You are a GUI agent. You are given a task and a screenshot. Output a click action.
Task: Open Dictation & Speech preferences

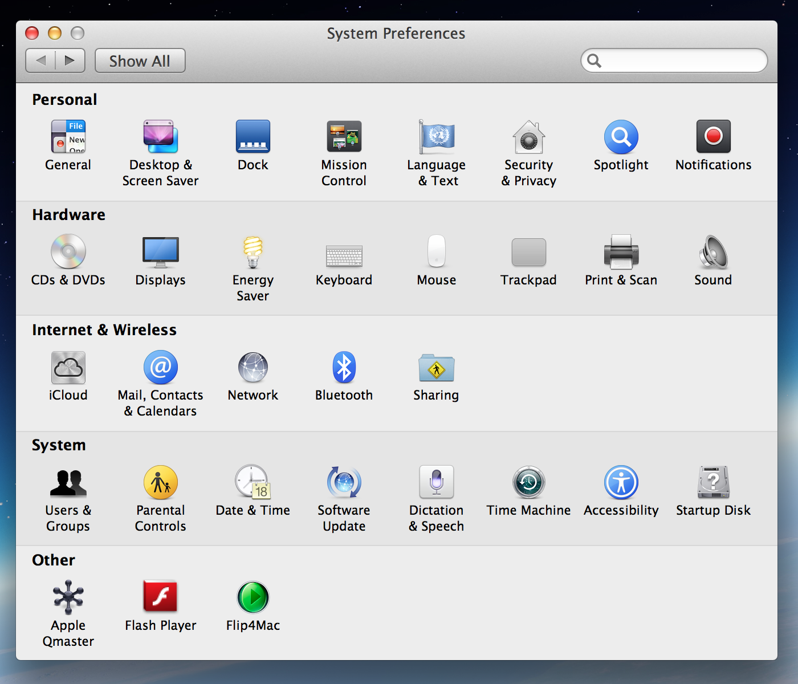tap(437, 482)
